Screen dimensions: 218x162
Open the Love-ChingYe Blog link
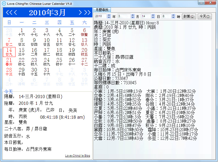click(77, 156)
